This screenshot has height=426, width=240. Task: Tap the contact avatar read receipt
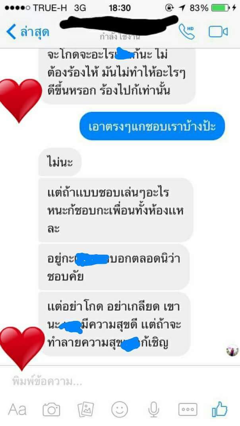coord(232,350)
